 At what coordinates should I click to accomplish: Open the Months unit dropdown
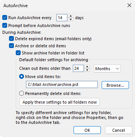(x=107, y=69)
